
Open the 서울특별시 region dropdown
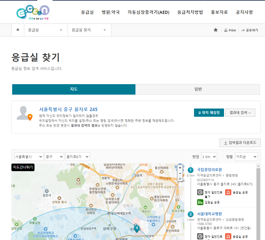pos(29,156)
